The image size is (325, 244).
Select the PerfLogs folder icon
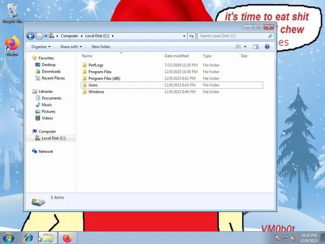pyautogui.click(x=84, y=65)
